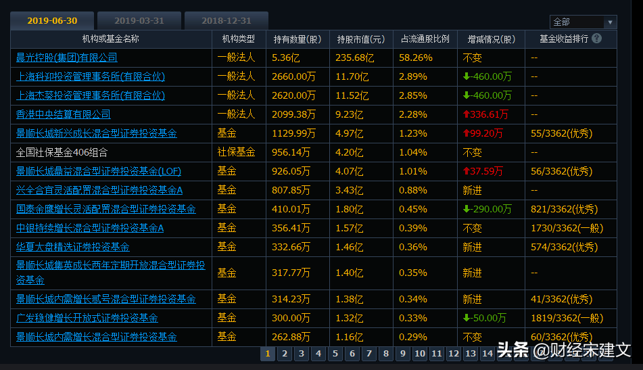Screen dimensions: 643x370
Task: Open 兴全合宜灵活配置混合型证券投资基金A link
Action: 99,190
